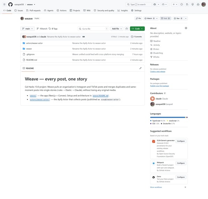The width and height of the screenshot is (208, 199).
Task: Open the create new plus menu
Action: 175,5
